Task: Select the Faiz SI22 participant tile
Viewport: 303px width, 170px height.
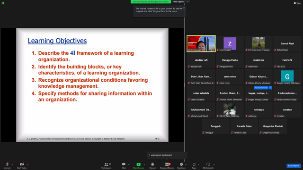Action: coord(287,60)
